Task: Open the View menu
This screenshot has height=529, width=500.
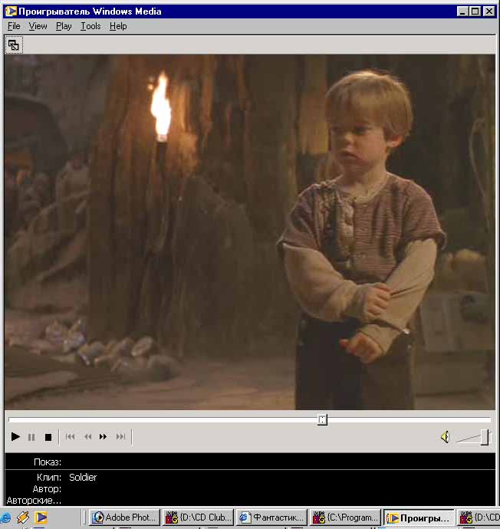Action: pos(38,26)
